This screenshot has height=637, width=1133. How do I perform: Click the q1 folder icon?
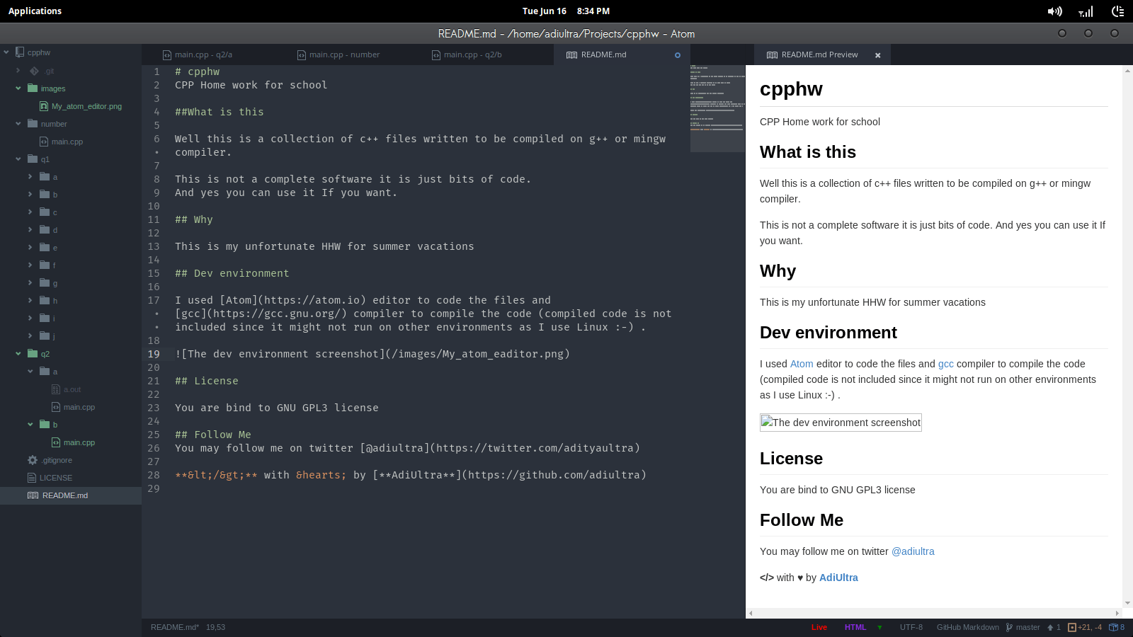[x=33, y=159]
